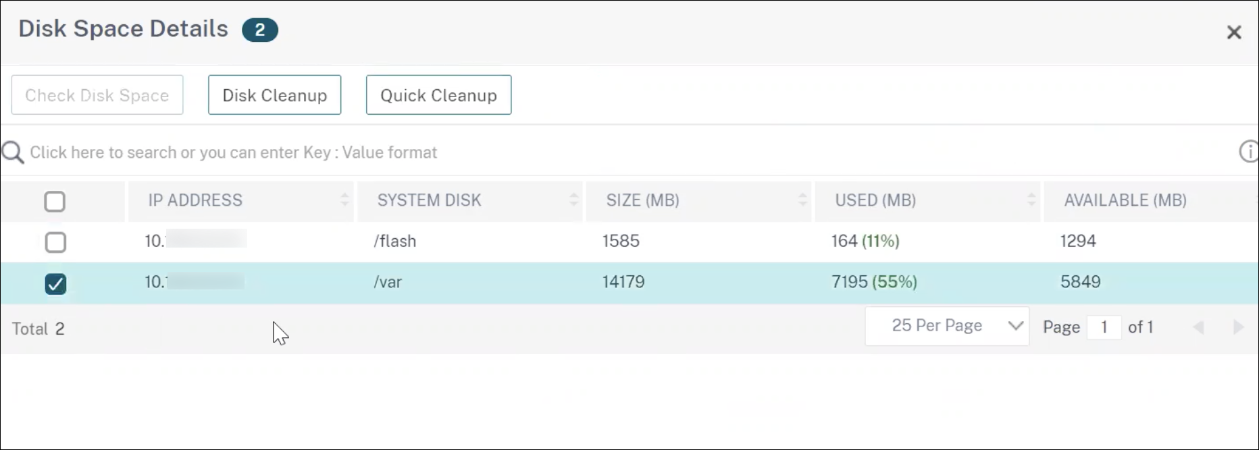Click the Quick Cleanup button
Viewport: 1259px width, 450px height.
(x=438, y=95)
